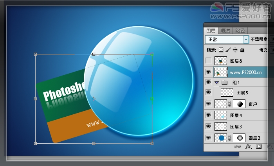The image size is (274, 166).
Task: Click the lock transparent pixels icon
Action: point(221,50)
